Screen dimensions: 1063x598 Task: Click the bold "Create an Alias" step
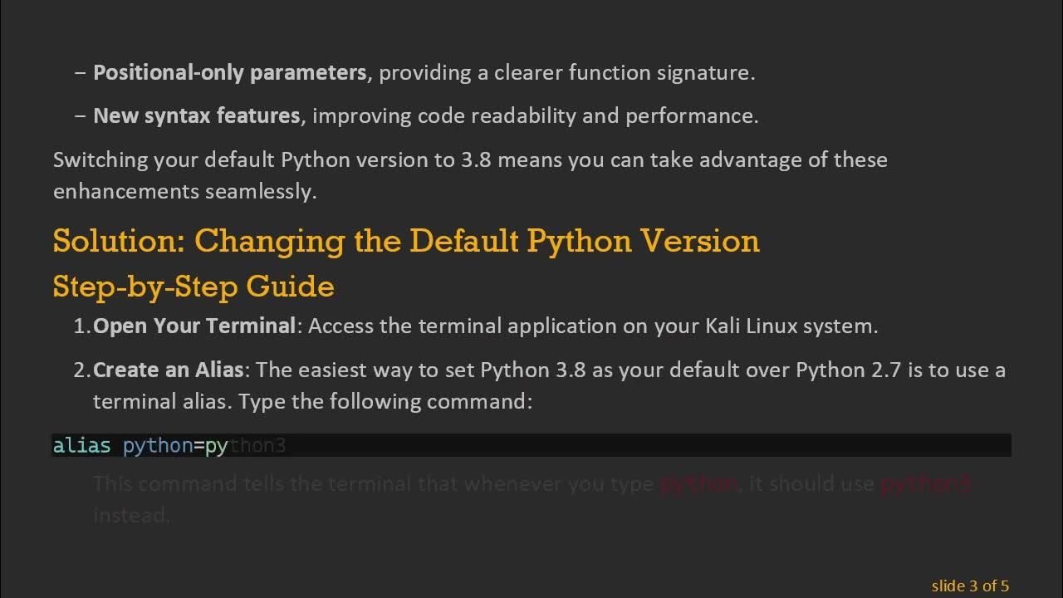[x=168, y=370]
